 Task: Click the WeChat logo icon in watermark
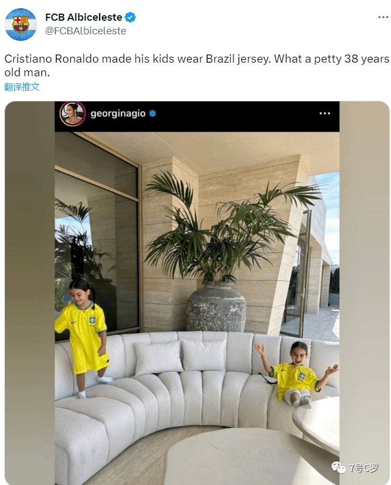pyautogui.click(x=339, y=468)
